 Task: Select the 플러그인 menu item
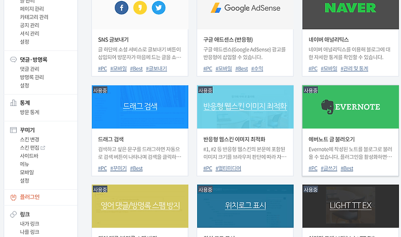tap(30, 197)
